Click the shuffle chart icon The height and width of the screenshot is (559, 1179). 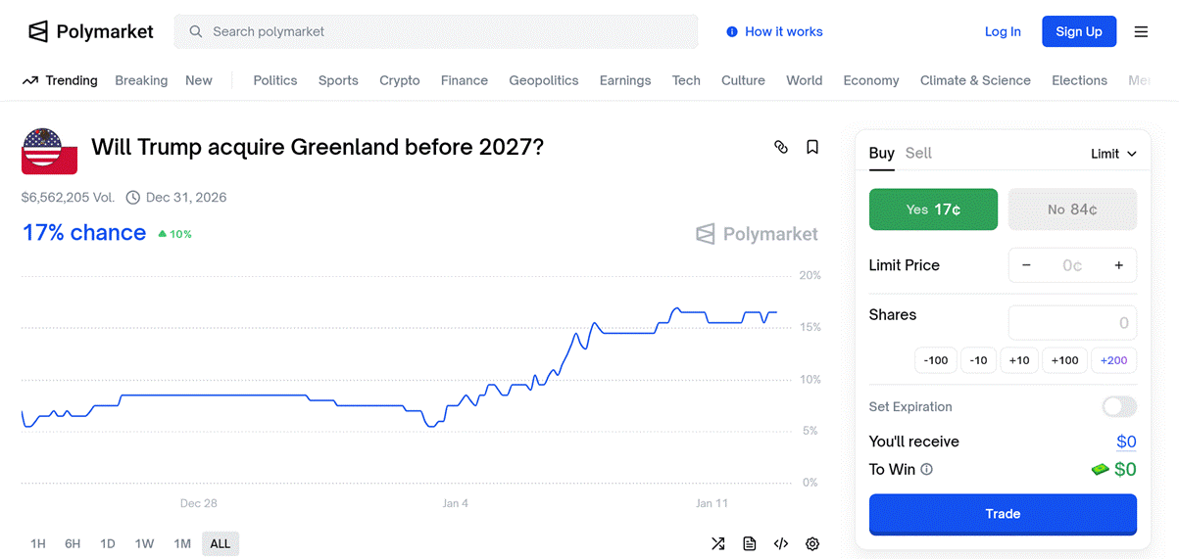(x=718, y=544)
